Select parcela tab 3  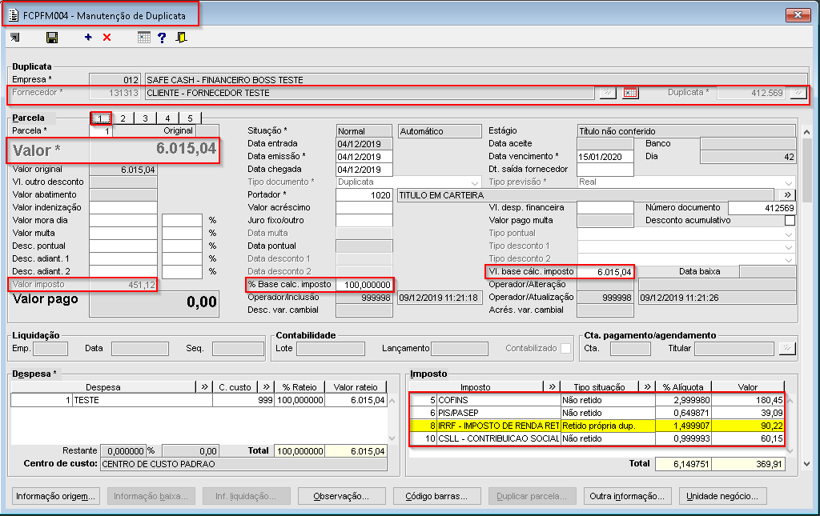click(146, 118)
